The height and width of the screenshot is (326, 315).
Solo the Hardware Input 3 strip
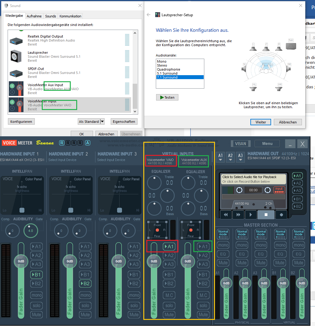coord(134,306)
